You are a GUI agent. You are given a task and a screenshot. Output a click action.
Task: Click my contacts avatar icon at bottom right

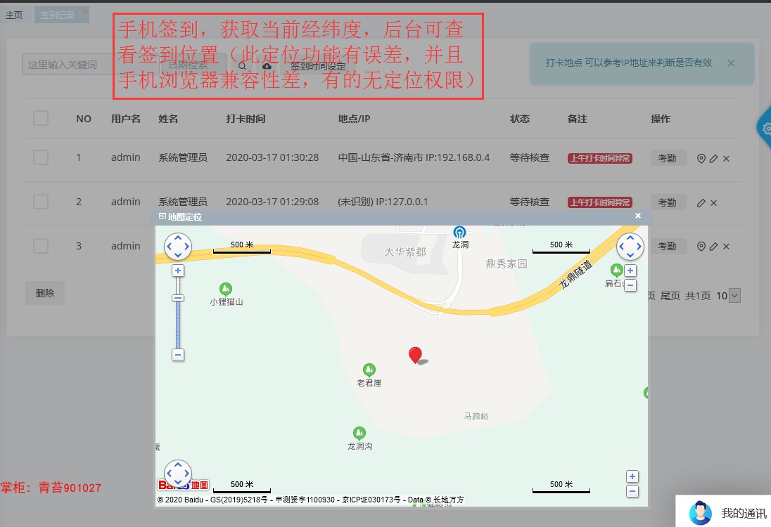coord(700,513)
